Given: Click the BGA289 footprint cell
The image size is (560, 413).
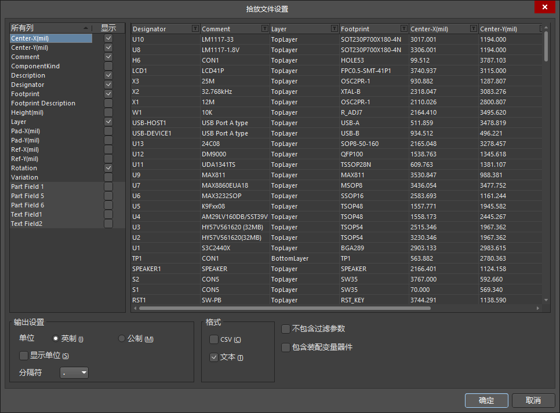Looking at the screenshot, I should tap(374, 248).
